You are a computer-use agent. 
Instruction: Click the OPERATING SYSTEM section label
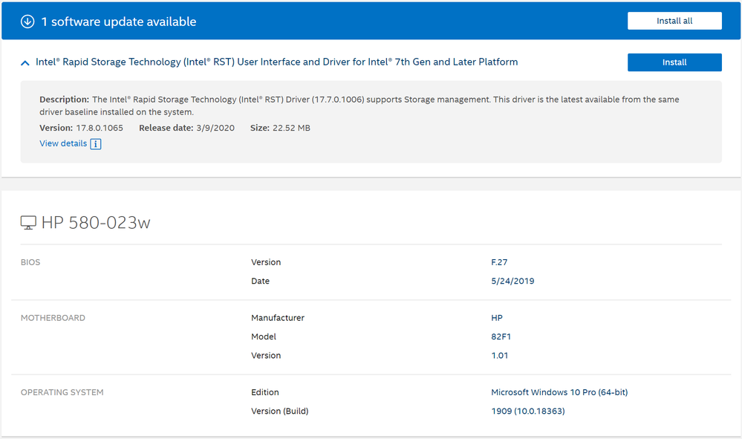[62, 392]
